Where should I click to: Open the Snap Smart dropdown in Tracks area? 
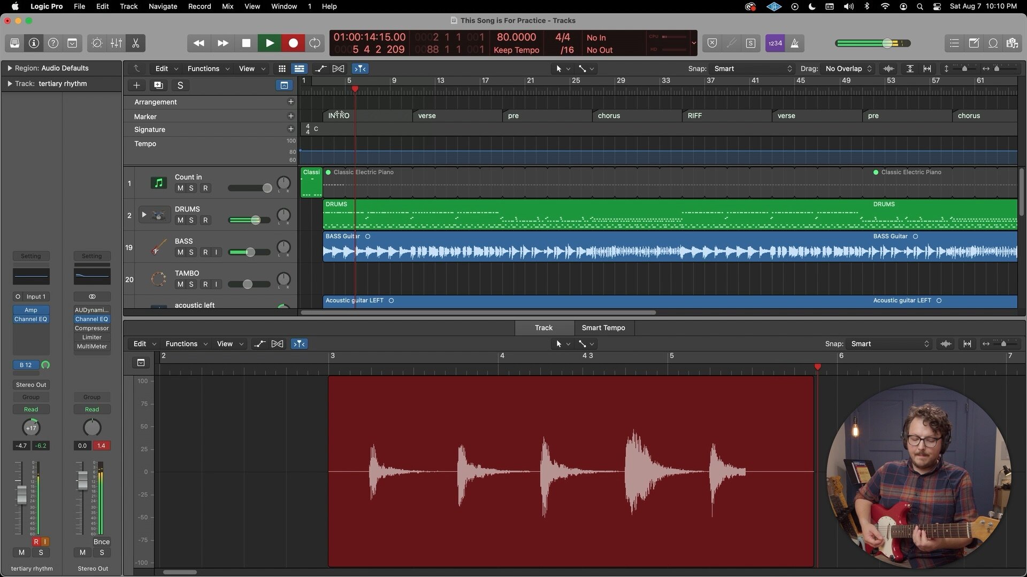point(752,68)
